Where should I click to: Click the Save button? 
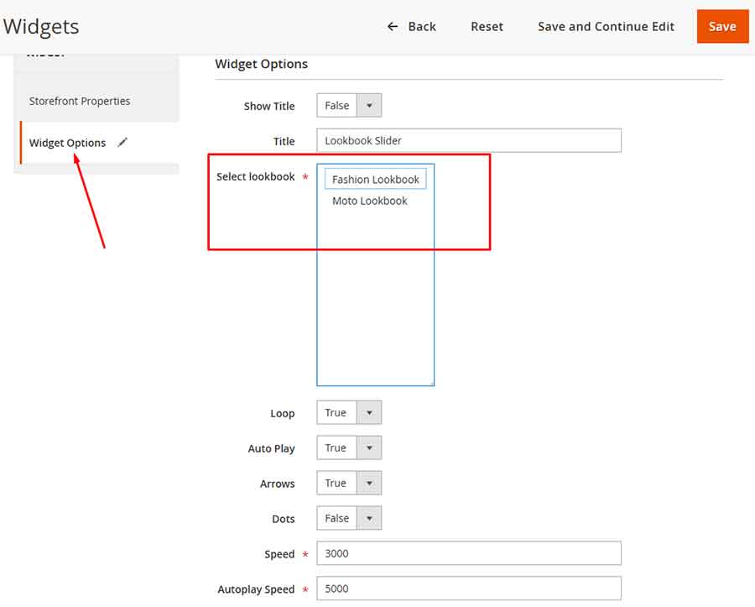click(722, 26)
